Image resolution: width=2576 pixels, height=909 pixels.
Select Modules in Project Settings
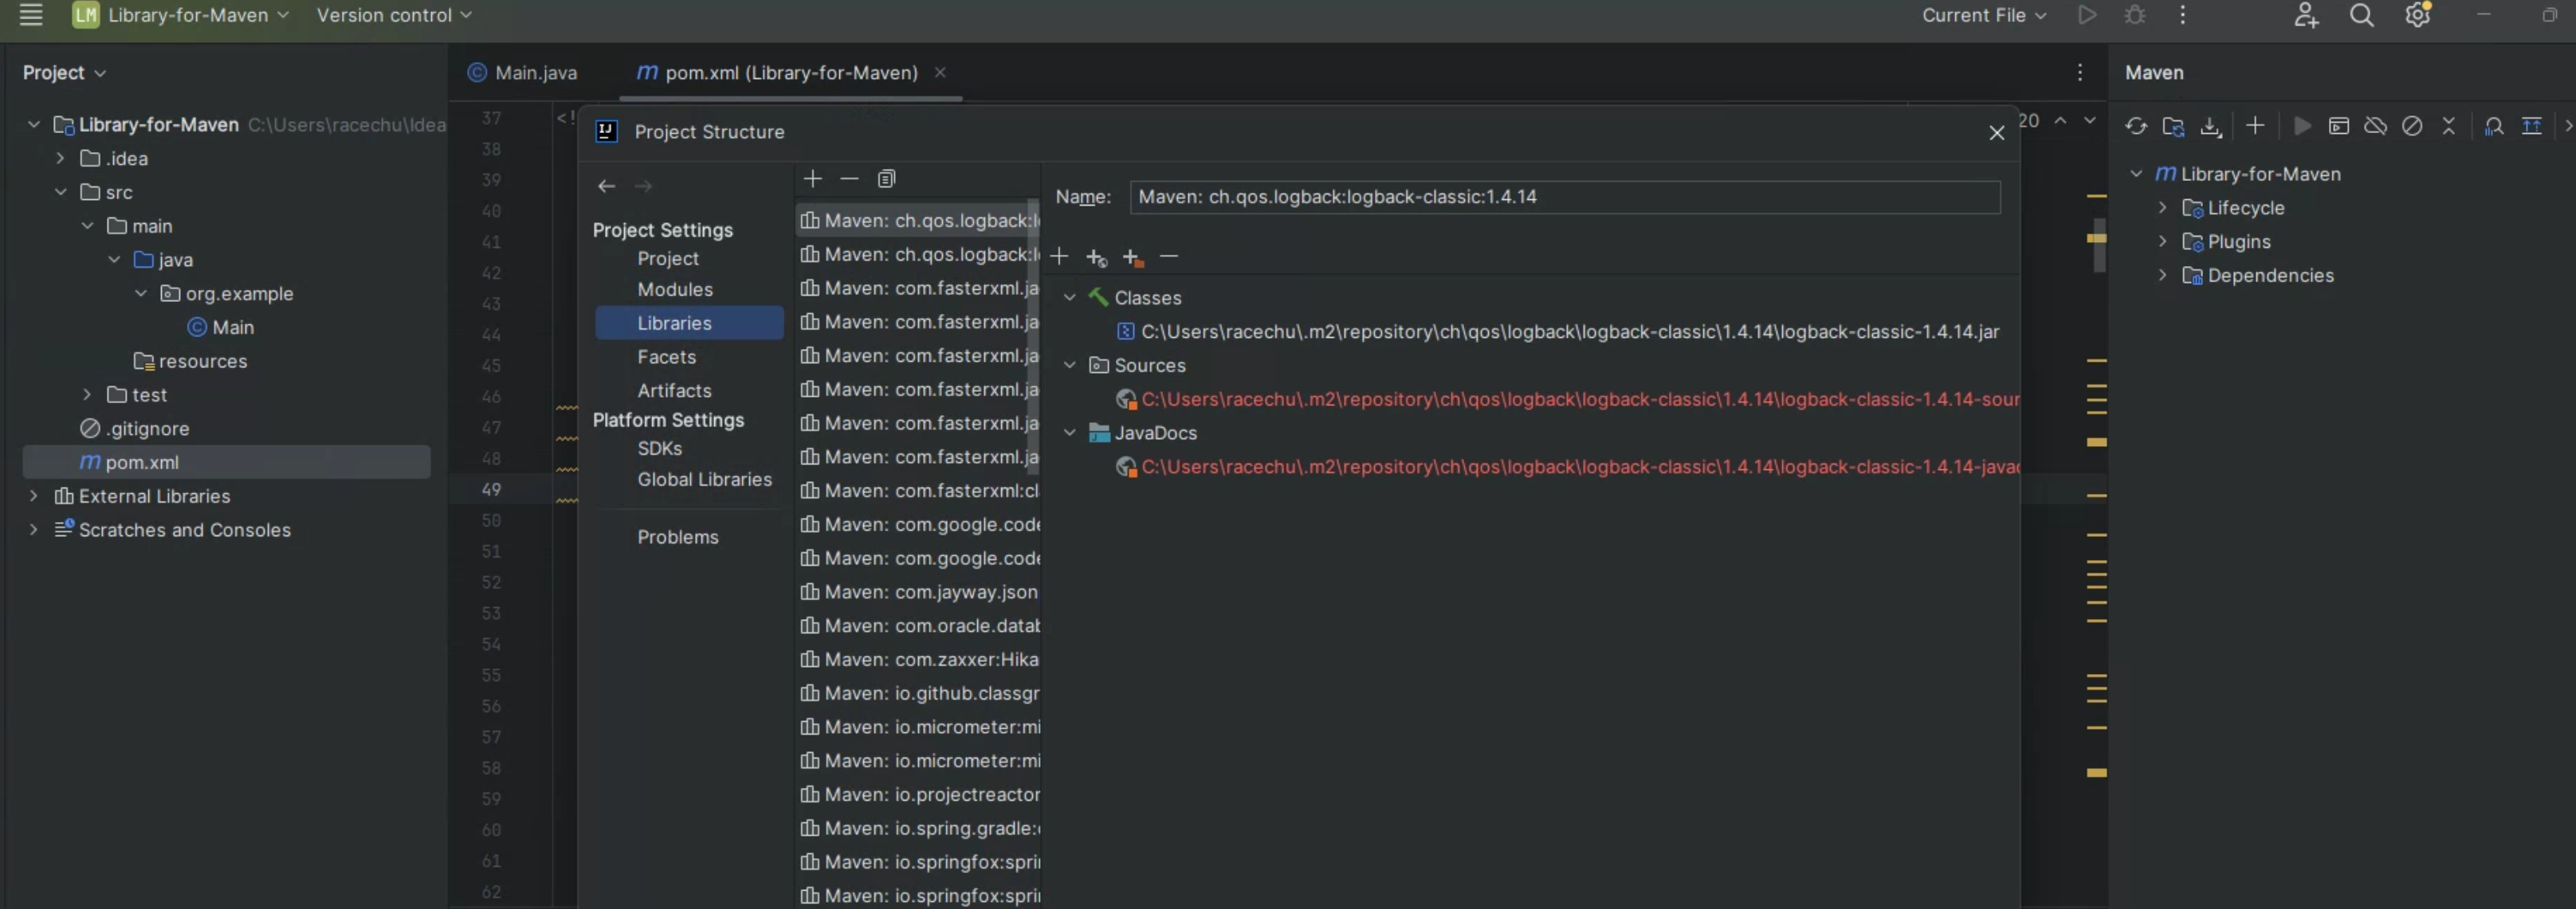point(675,289)
